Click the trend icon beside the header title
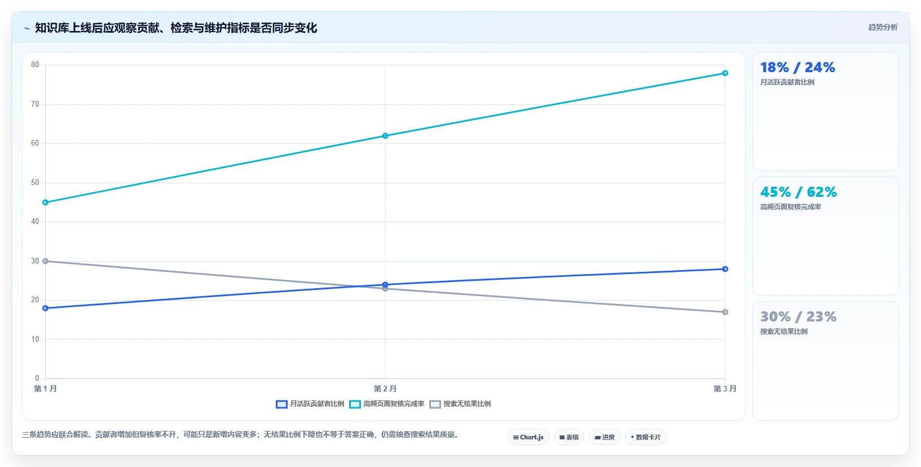 click(27, 28)
